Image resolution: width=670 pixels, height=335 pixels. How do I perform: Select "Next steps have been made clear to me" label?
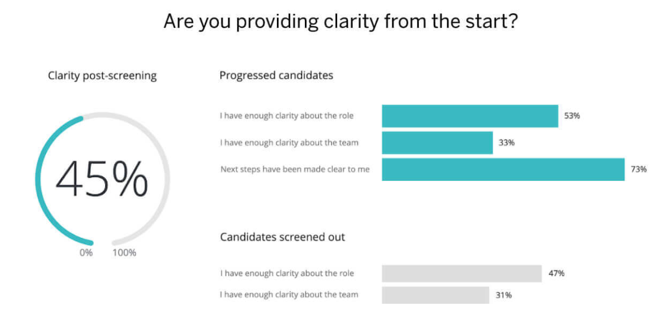point(295,169)
